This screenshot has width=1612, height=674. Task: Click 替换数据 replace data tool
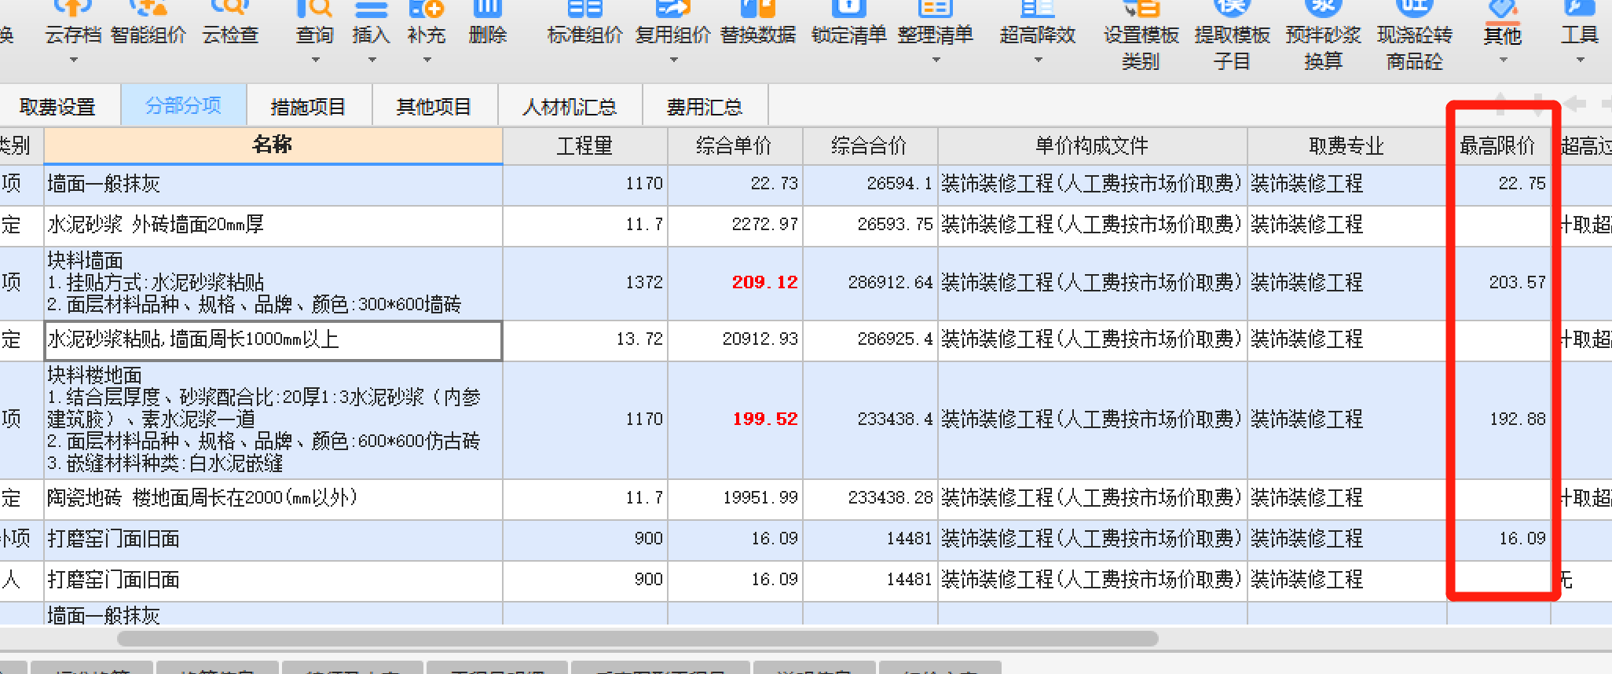click(x=758, y=24)
